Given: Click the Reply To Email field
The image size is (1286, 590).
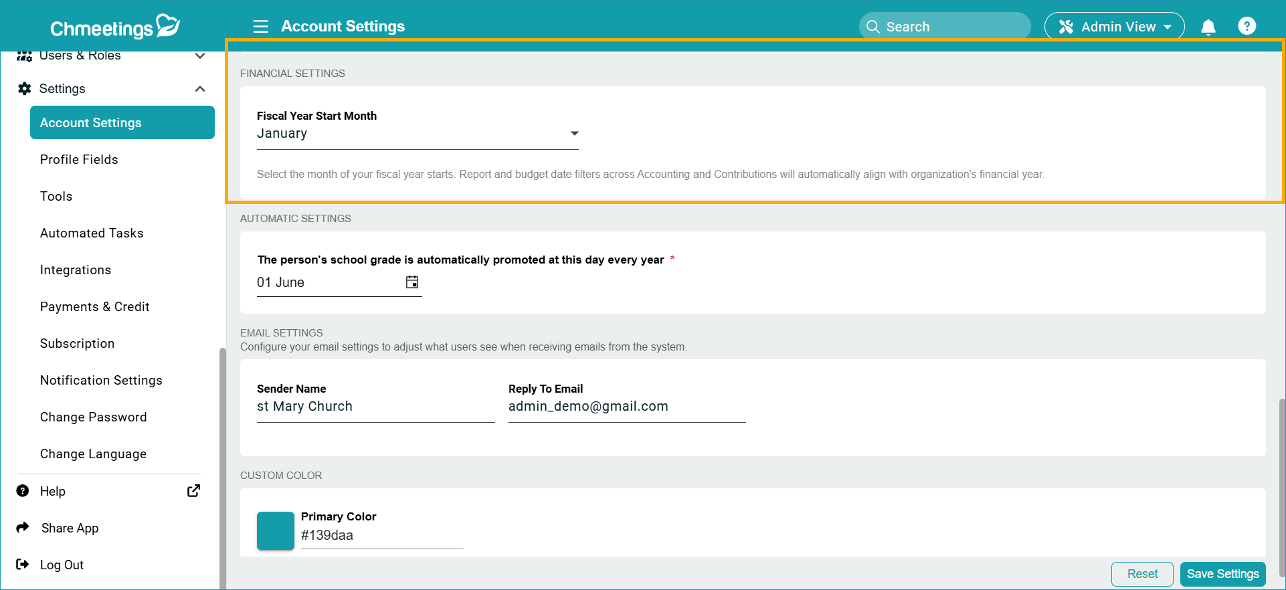Looking at the screenshot, I should point(627,407).
